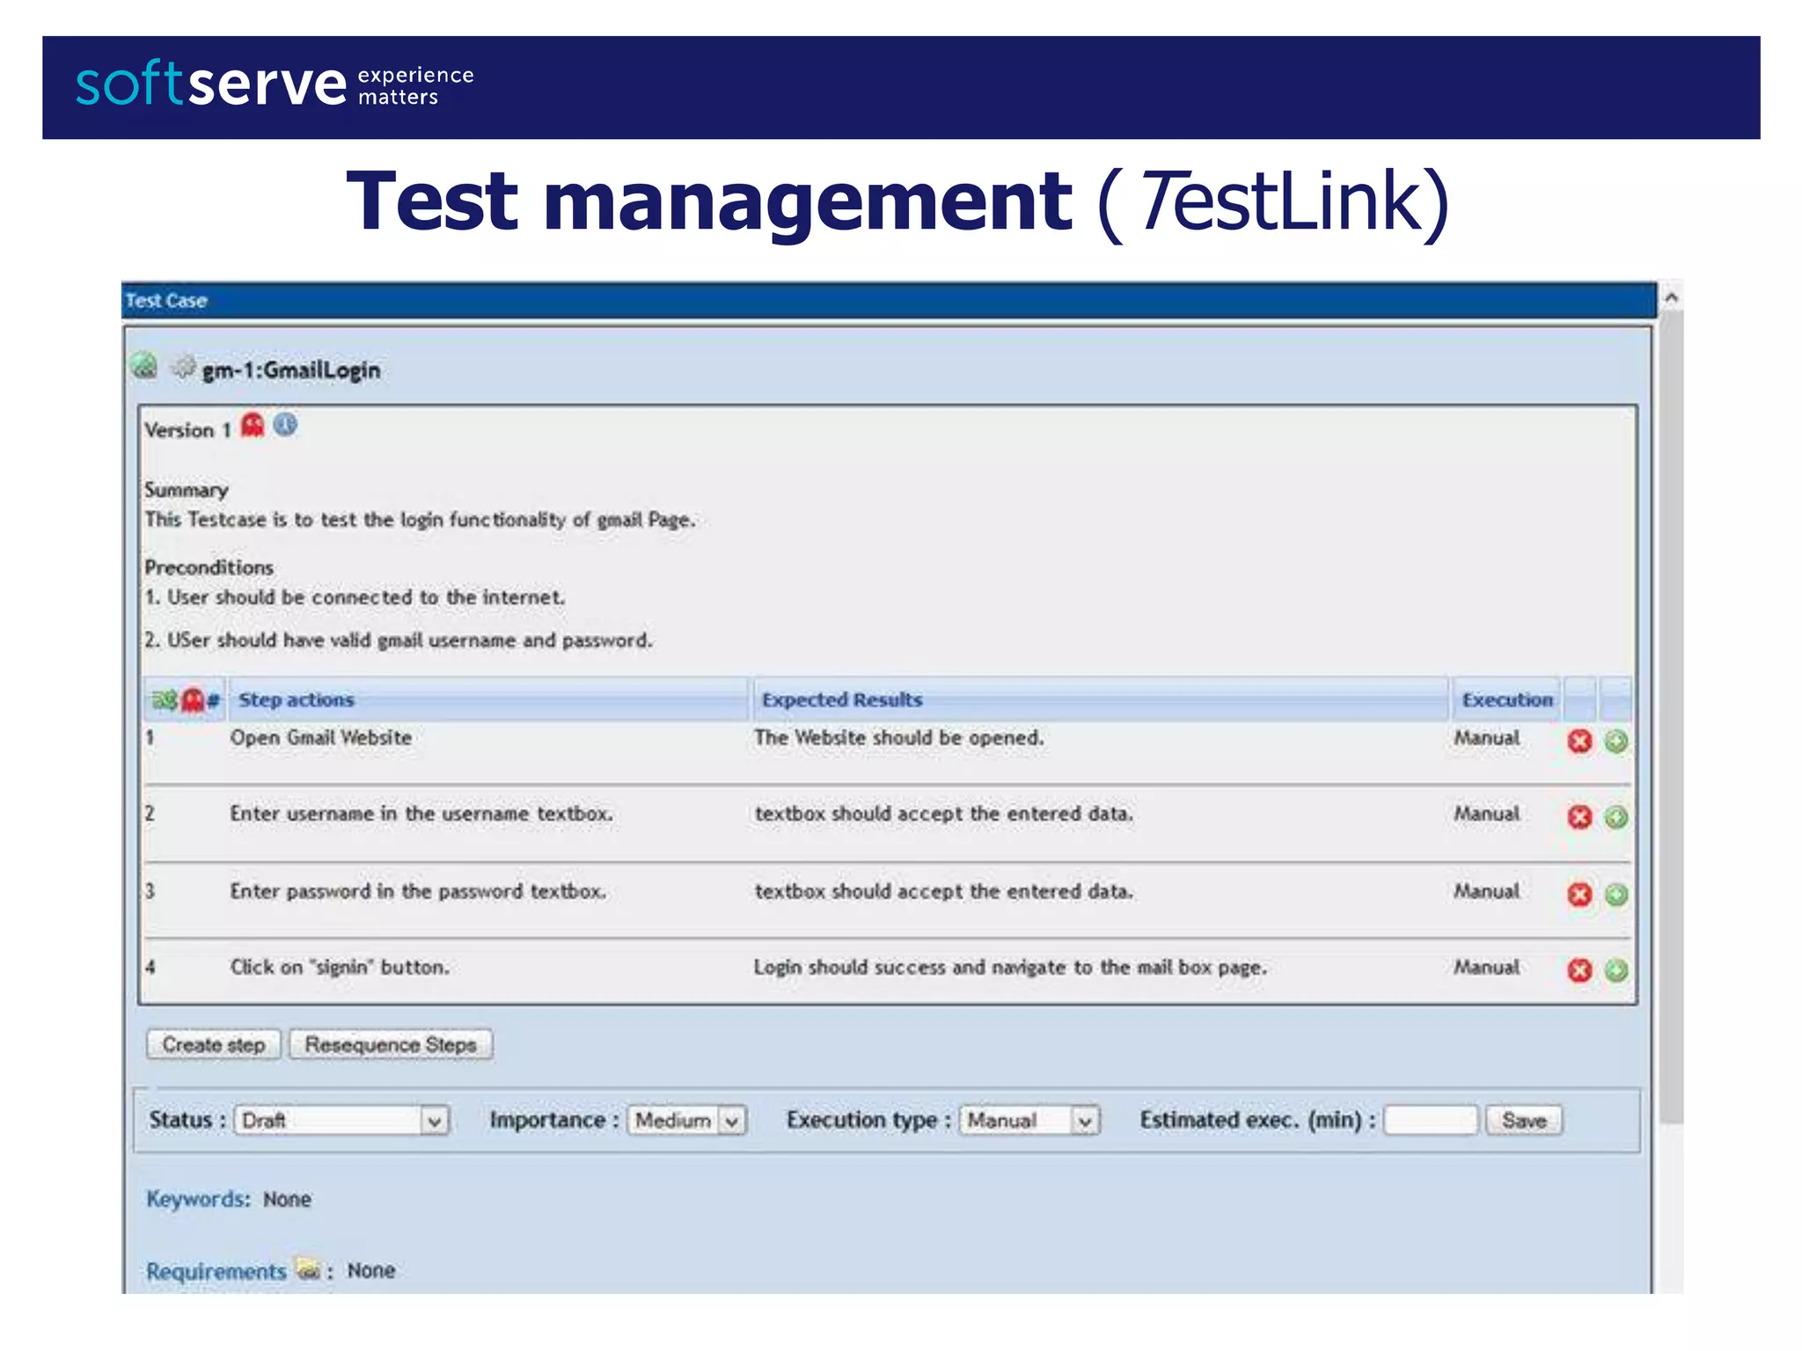The width and height of the screenshot is (1802, 1351).
Task: Select the Open Gmail Website step text
Action: 321,738
